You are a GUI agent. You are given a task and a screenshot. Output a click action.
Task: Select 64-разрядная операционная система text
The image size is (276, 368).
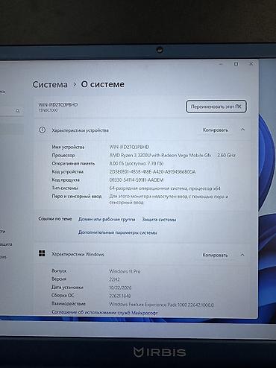pos(165,188)
